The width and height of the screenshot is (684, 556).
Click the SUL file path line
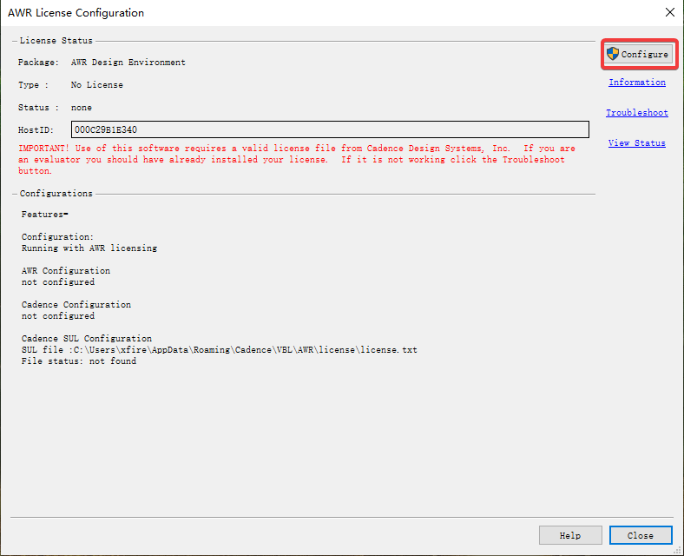[220, 350]
